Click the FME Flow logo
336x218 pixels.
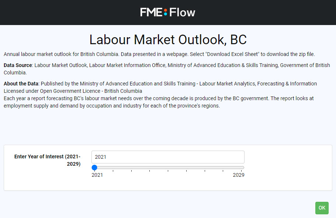pos(168,12)
